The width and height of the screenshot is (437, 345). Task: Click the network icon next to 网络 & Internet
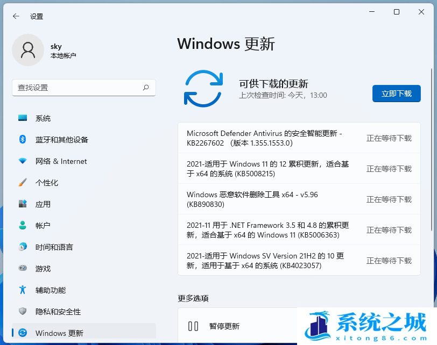21,161
